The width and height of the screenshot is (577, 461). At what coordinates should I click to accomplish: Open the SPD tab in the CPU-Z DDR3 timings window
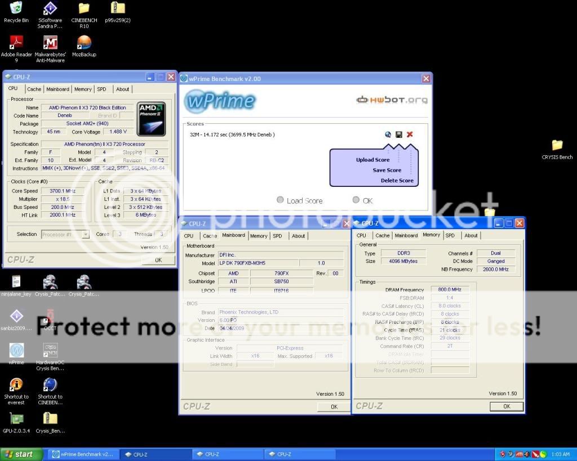pos(450,235)
